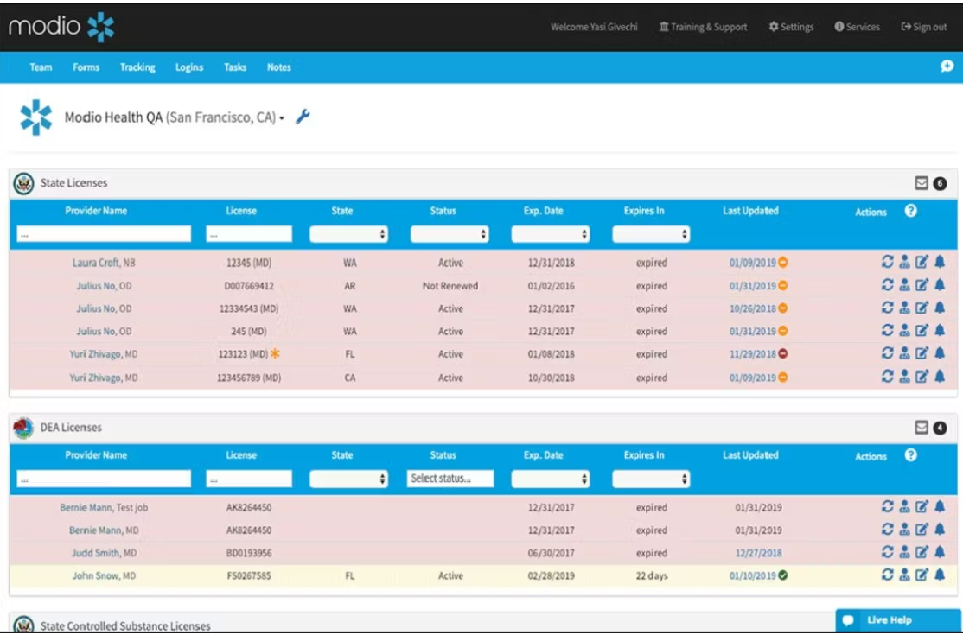Click the help question mark in State Licenses table

point(911,211)
